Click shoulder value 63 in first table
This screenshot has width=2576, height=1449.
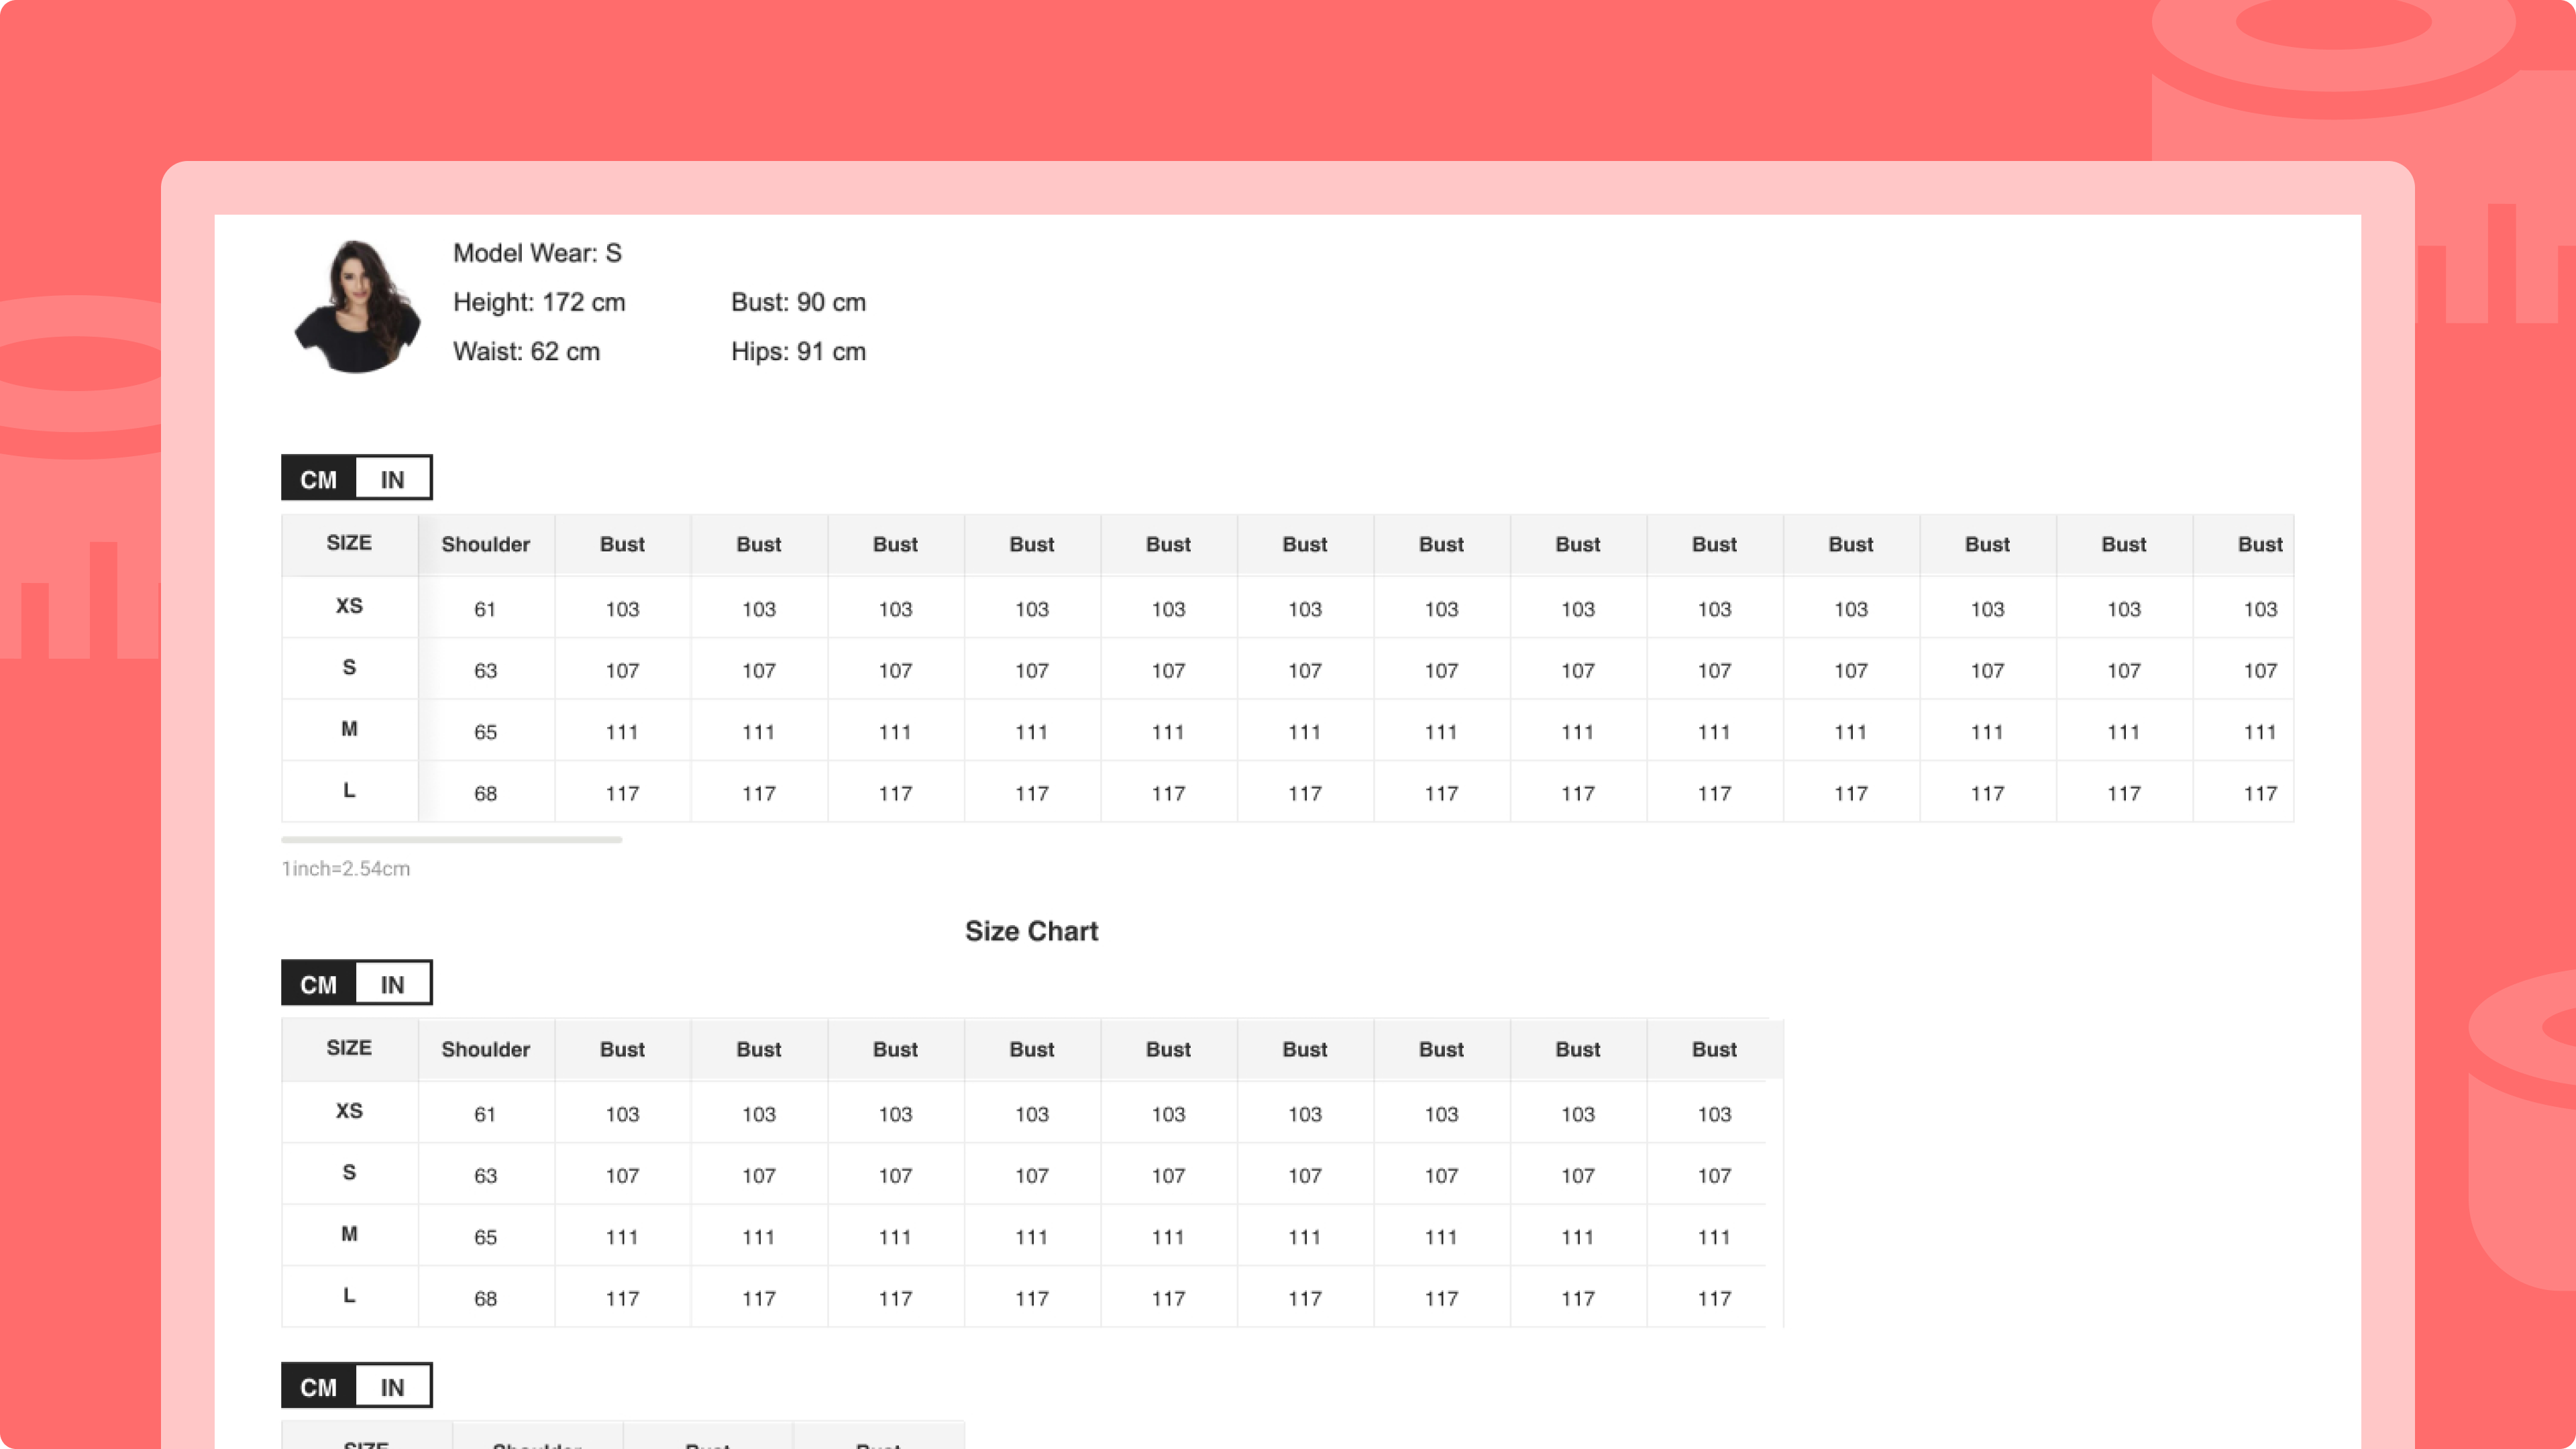pyautogui.click(x=486, y=670)
